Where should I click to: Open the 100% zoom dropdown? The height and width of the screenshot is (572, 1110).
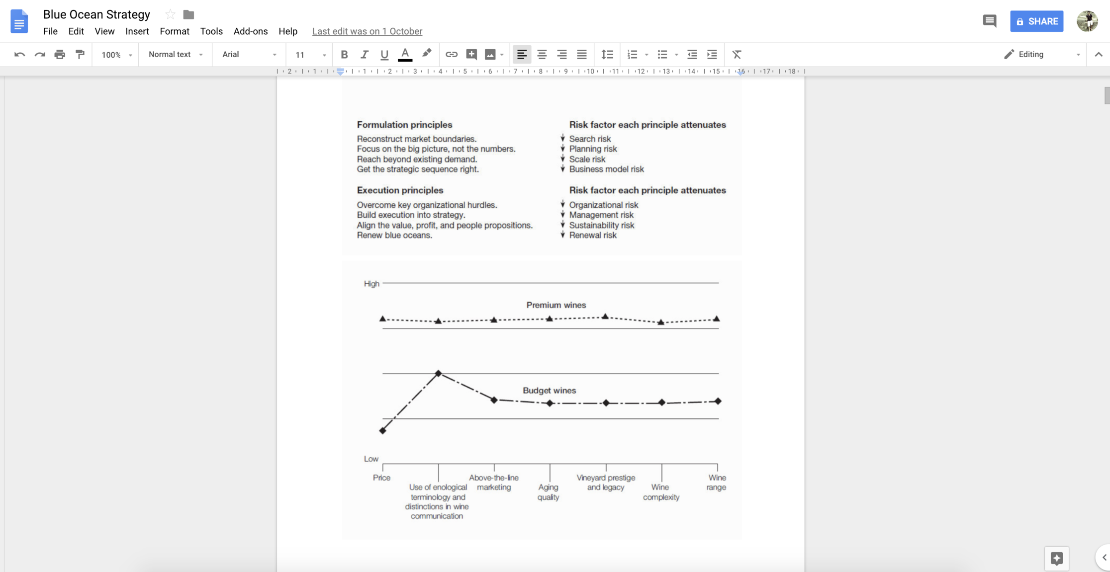click(x=116, y=55)
